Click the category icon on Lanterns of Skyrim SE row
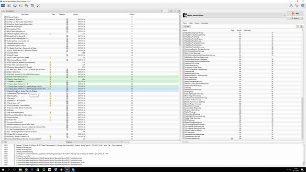Screen dimensions: 306x172 tap(67, 20)
